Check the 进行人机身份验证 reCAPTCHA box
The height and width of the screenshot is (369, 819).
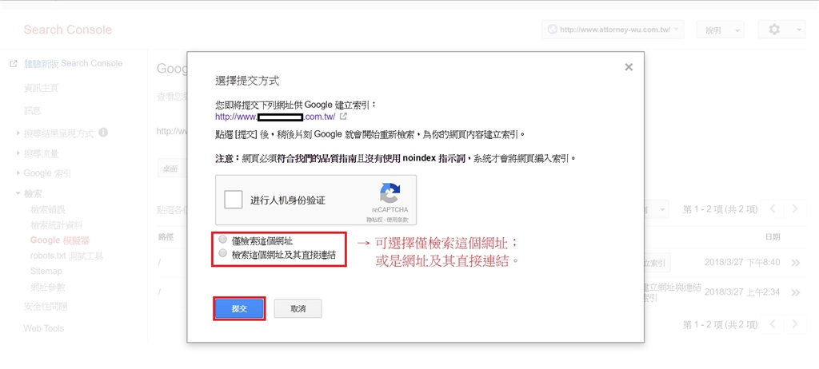(234, 200)
